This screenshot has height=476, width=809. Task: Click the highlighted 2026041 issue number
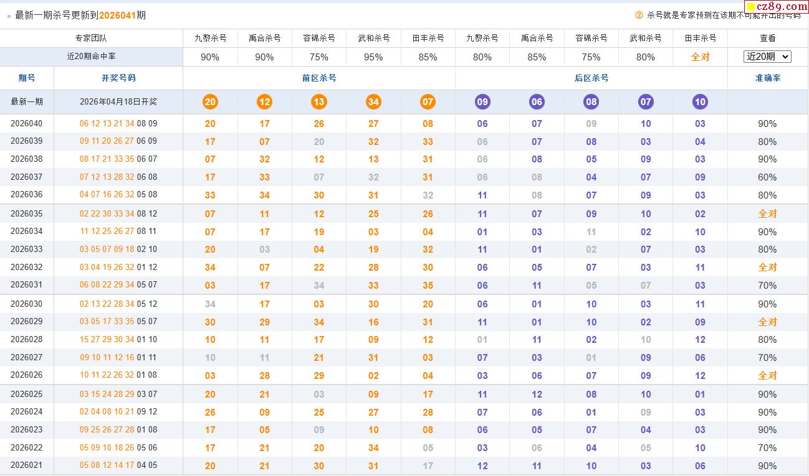(117, 15)
